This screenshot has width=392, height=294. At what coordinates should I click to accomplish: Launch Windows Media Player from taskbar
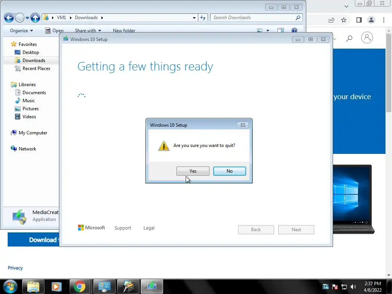pos(57,286)
